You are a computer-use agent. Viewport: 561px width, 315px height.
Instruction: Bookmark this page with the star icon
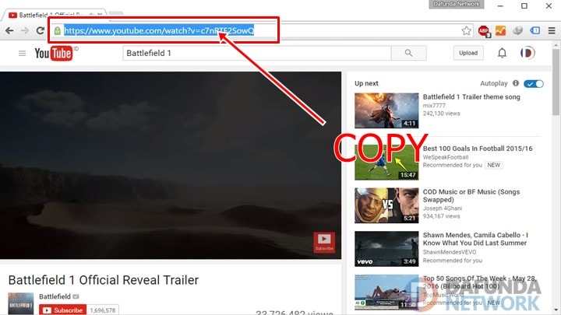click(466, 31)
